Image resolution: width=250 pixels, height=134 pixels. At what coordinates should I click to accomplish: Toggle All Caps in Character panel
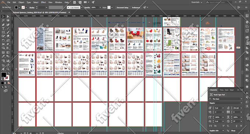coord(211,126)
